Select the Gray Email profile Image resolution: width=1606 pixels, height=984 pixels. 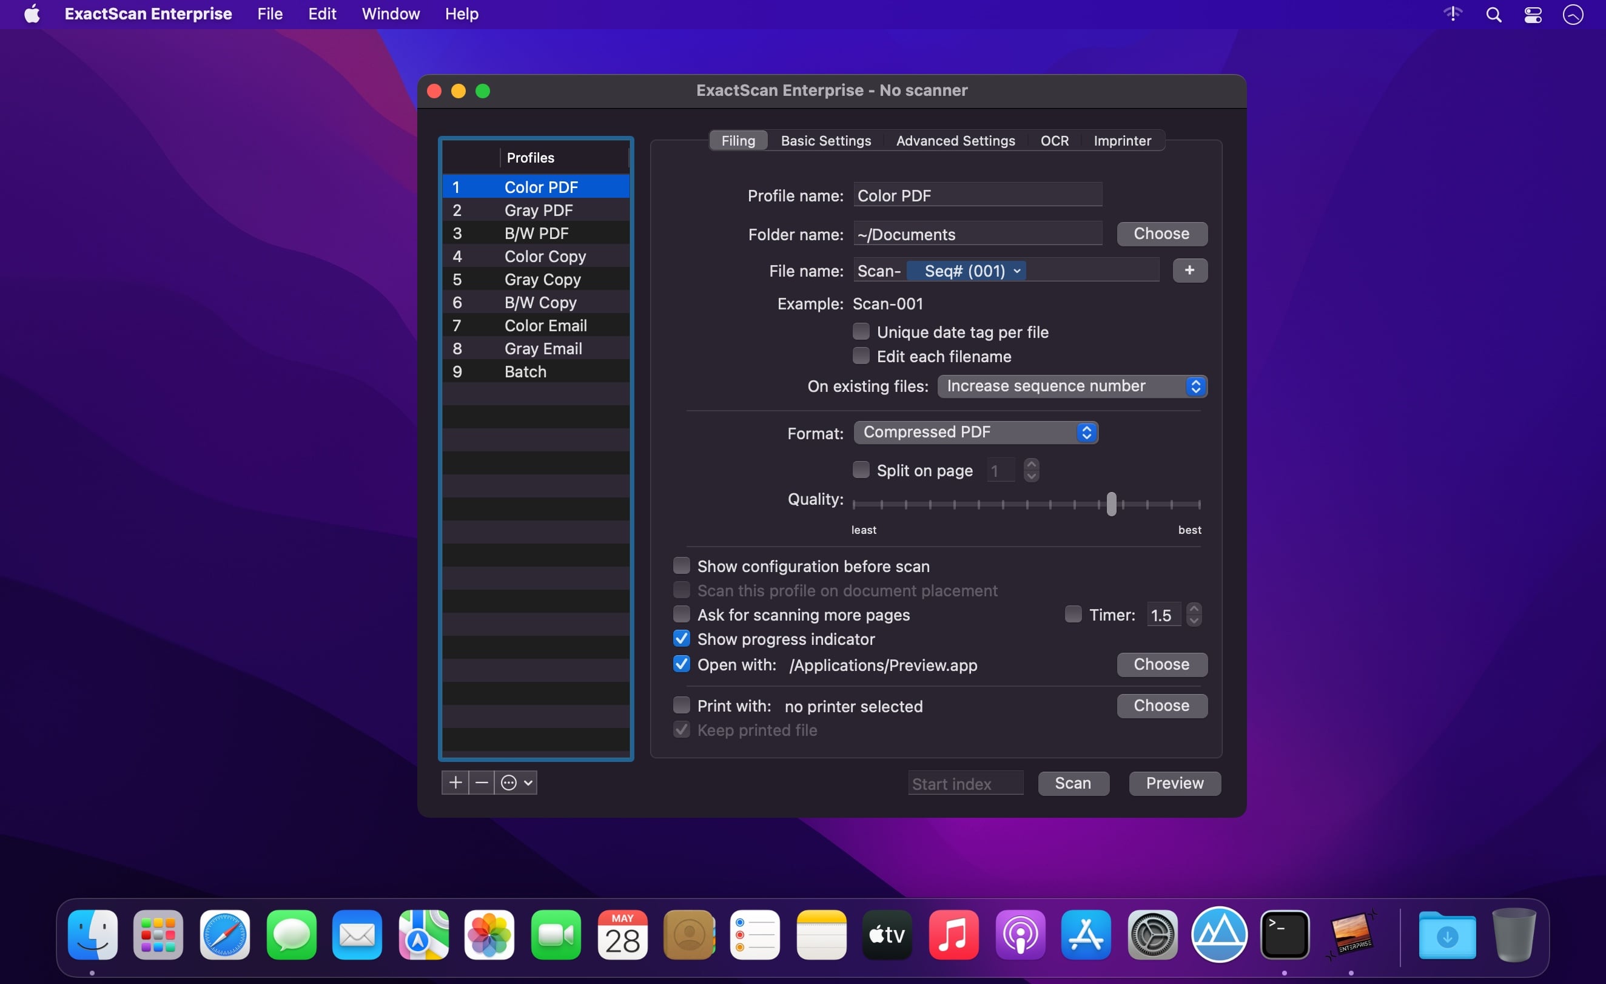click(542, 349)
